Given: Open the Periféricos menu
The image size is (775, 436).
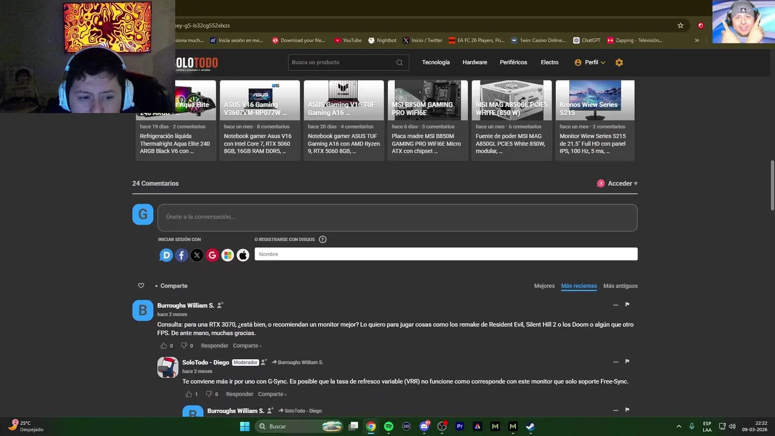Looking at the screenshot, I should click(x=513, y=62).
